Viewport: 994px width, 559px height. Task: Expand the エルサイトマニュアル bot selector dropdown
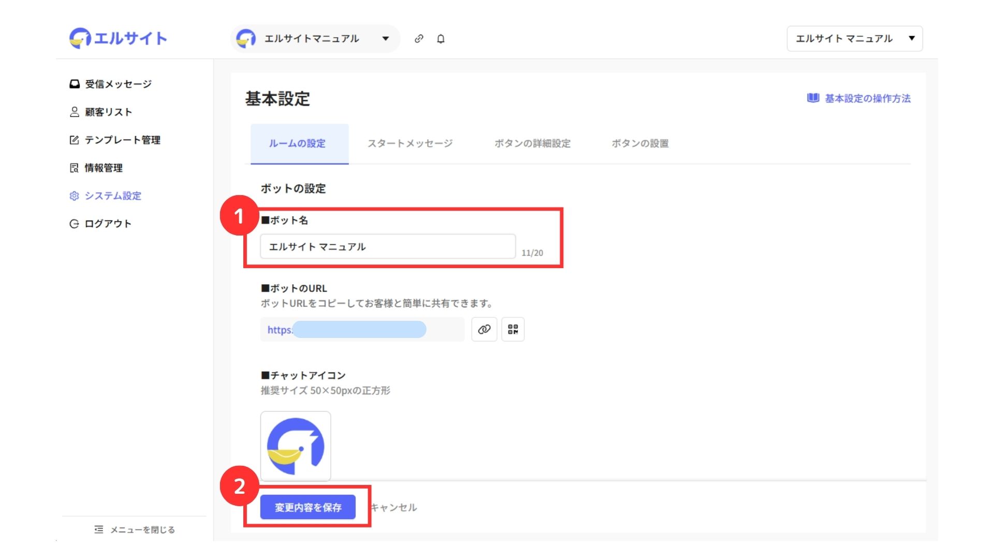tap(385, 39)
